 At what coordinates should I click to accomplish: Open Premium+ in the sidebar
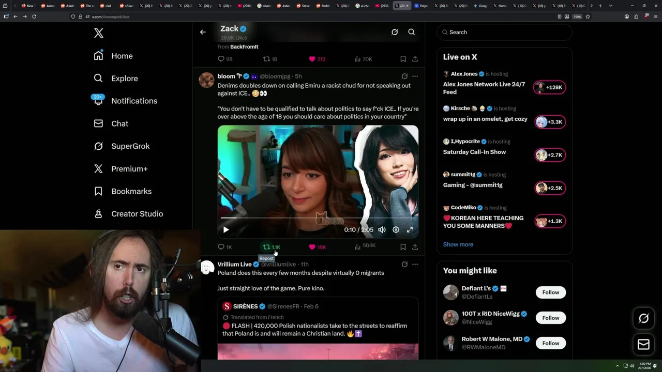coord(121,169)
